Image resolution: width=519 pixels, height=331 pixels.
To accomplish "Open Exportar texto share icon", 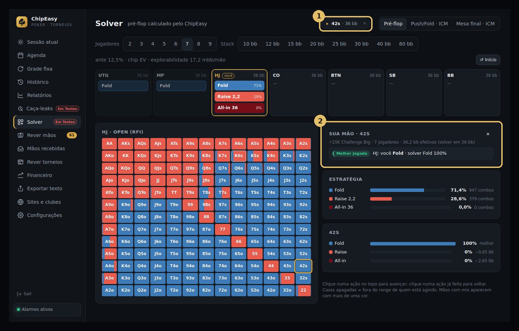I will point(20,189).
